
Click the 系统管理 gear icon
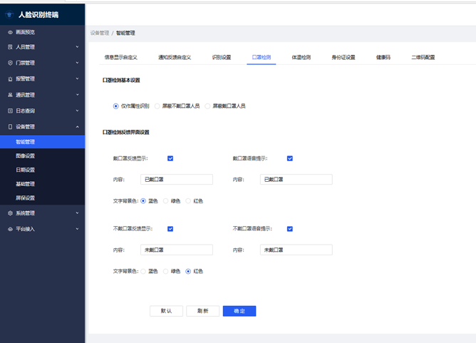10,213
